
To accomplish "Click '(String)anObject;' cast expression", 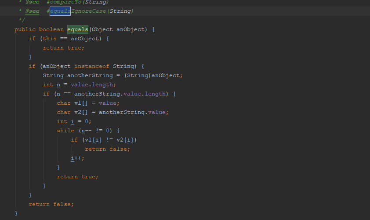I will point(153,75).
